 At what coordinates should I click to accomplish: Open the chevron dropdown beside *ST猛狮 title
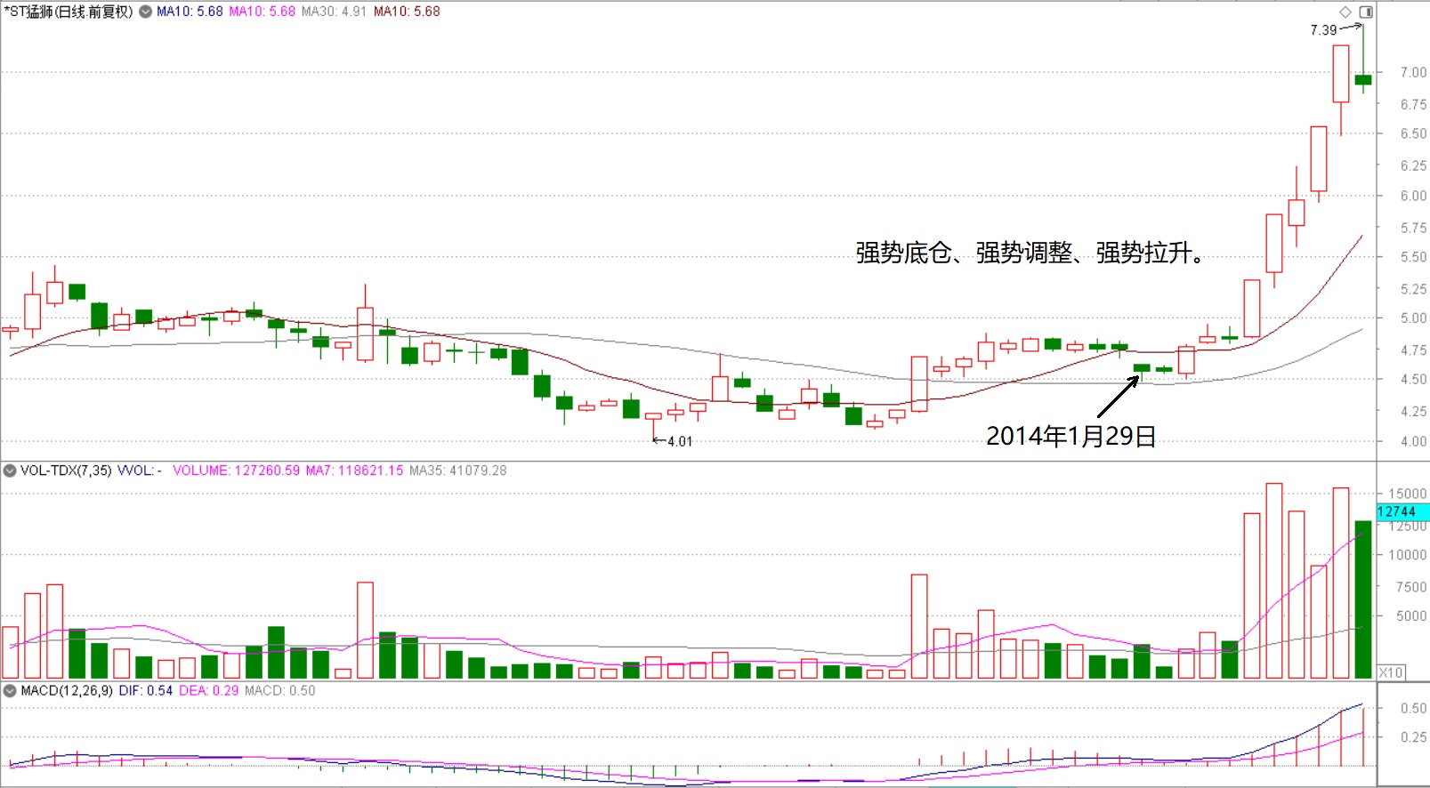tap(145, 12)
